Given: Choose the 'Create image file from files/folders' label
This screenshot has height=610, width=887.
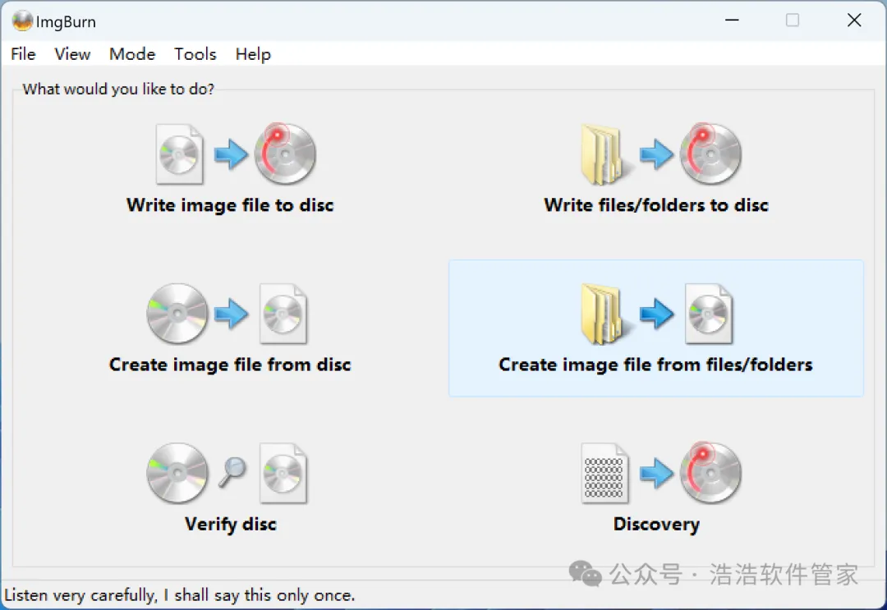Looking at the screenshot, I should [655, 365].
